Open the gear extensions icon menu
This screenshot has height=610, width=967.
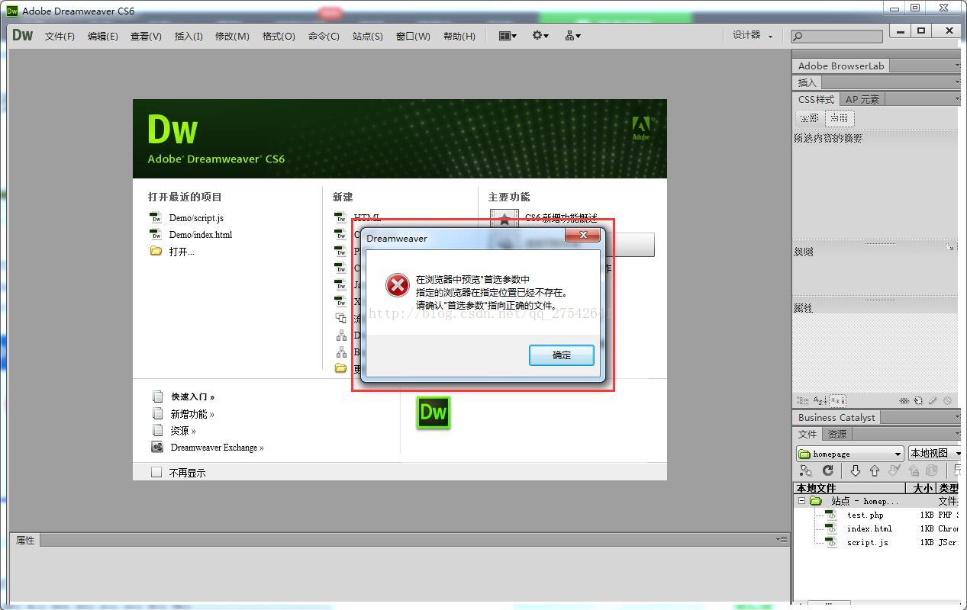tap(540, 36)
